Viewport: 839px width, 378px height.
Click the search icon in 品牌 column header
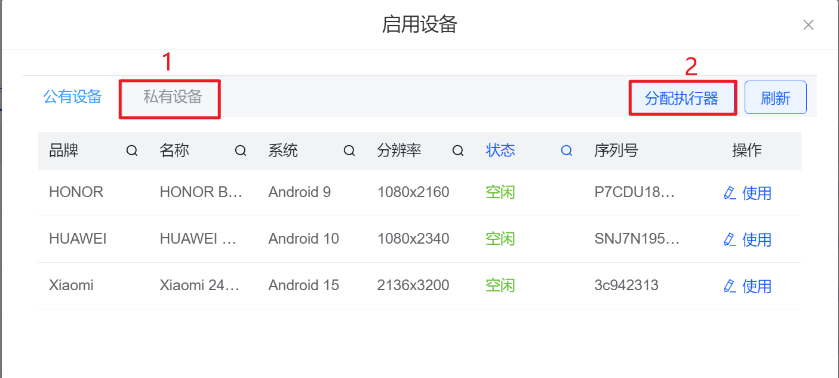coord(132,151)
